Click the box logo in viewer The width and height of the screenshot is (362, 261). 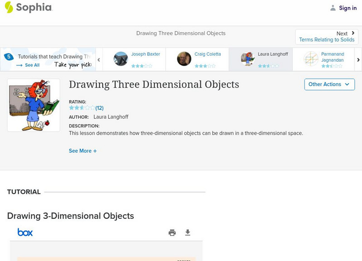pyautogui.click(x=25, y=232)
